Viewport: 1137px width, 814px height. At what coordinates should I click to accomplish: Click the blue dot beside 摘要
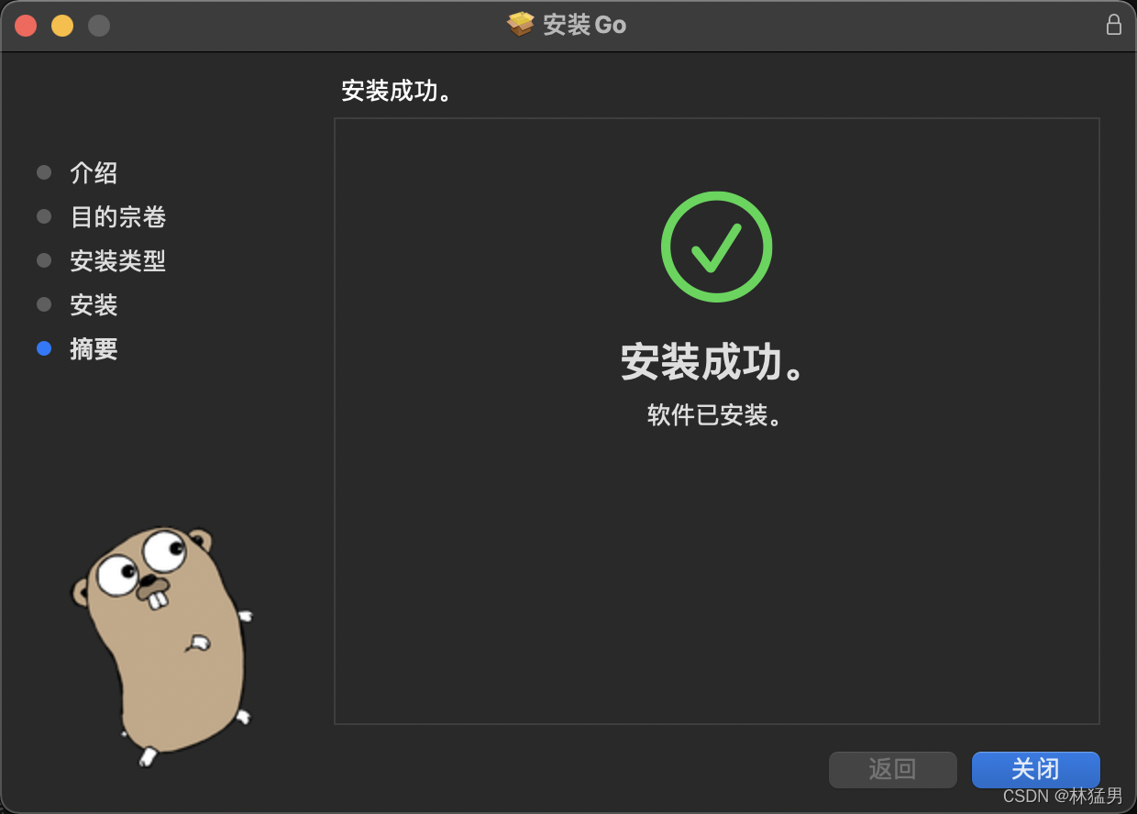click(x=43, y=348)
